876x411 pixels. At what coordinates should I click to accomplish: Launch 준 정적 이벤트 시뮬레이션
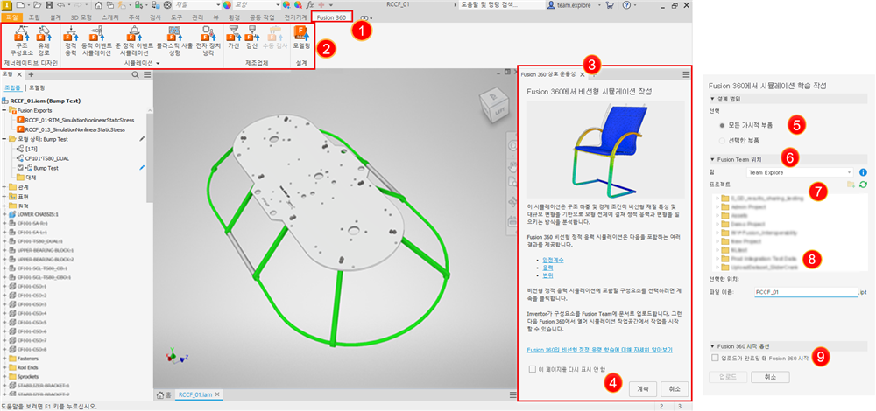(134, 42)
